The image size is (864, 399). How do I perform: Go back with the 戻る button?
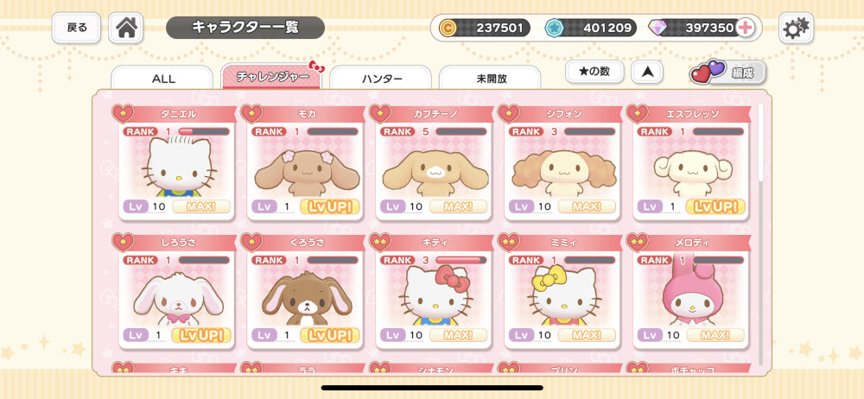coord(76,28)
